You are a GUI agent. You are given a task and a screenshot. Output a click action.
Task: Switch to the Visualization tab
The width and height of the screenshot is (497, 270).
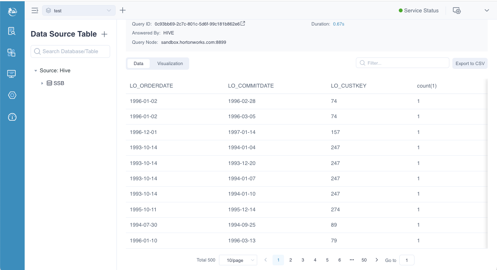(x=170, y=64)
